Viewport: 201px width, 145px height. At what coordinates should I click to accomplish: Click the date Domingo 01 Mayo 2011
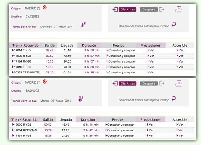pos(57,27)
